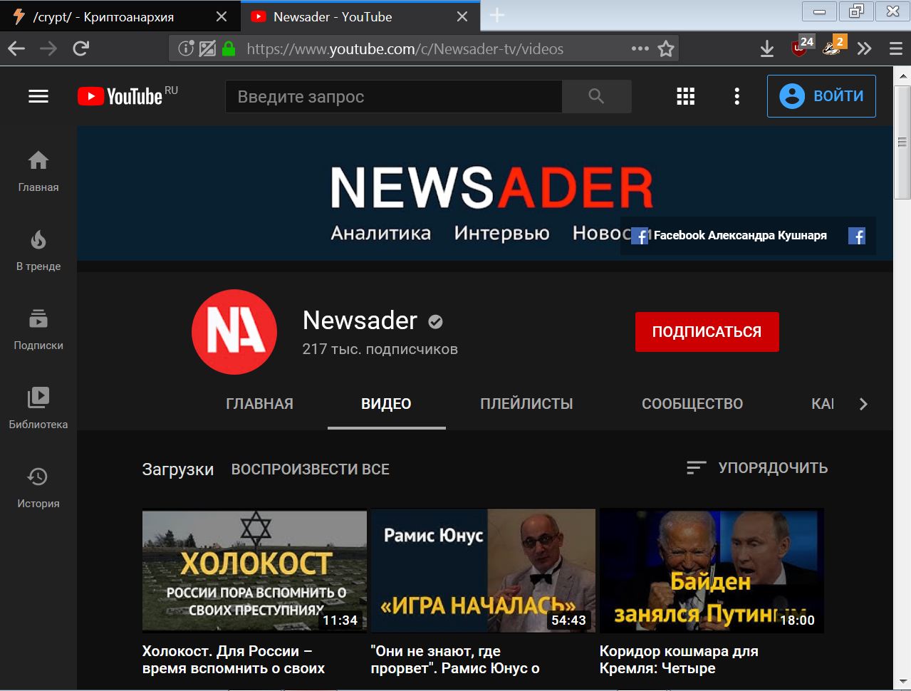The width and height of the screenshot is (911, 691).
Task: Open the СООБЩЕСТВО channel tab
Action: tap(692, 404)
